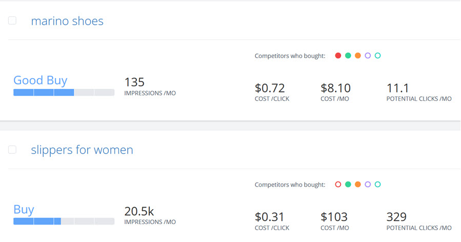Click red competitor dot for marino shoes

coord(338,55)
